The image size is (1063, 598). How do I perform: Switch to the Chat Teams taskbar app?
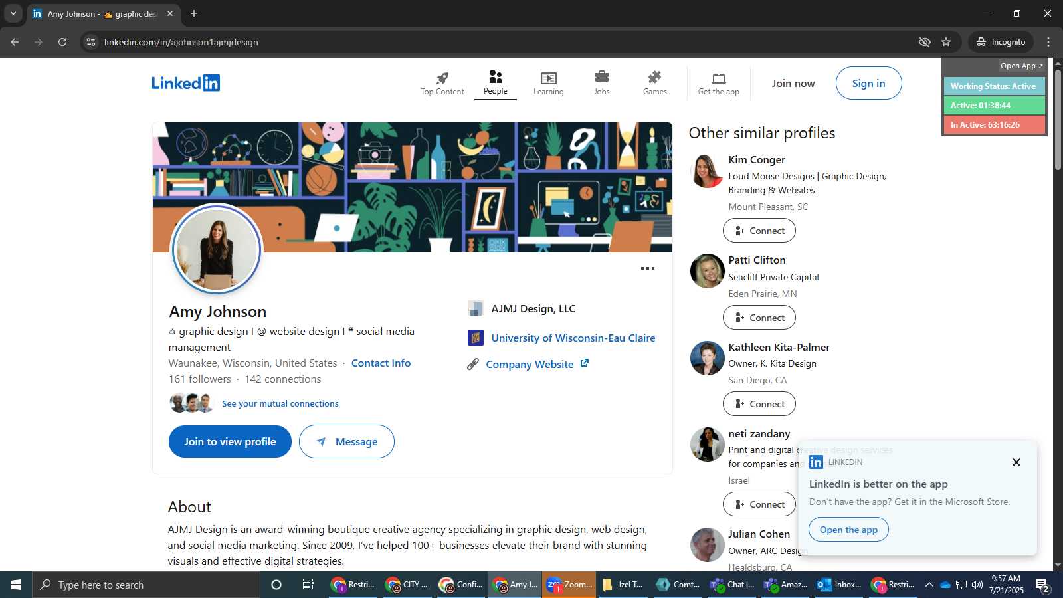(731, 585)
